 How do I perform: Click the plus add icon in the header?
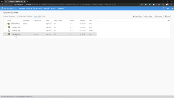tap(168, 8)
